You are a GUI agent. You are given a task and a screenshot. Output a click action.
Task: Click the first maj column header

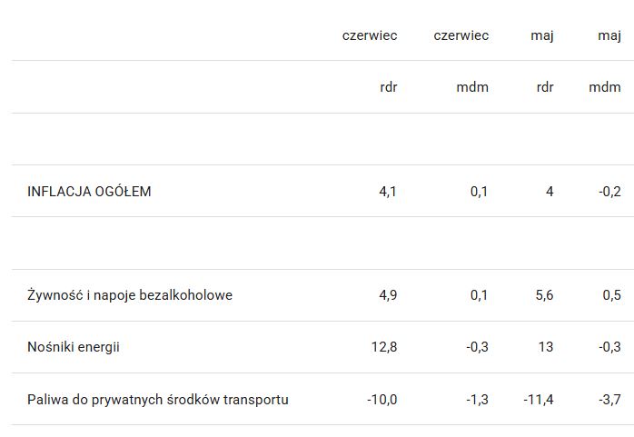point(542,36)
